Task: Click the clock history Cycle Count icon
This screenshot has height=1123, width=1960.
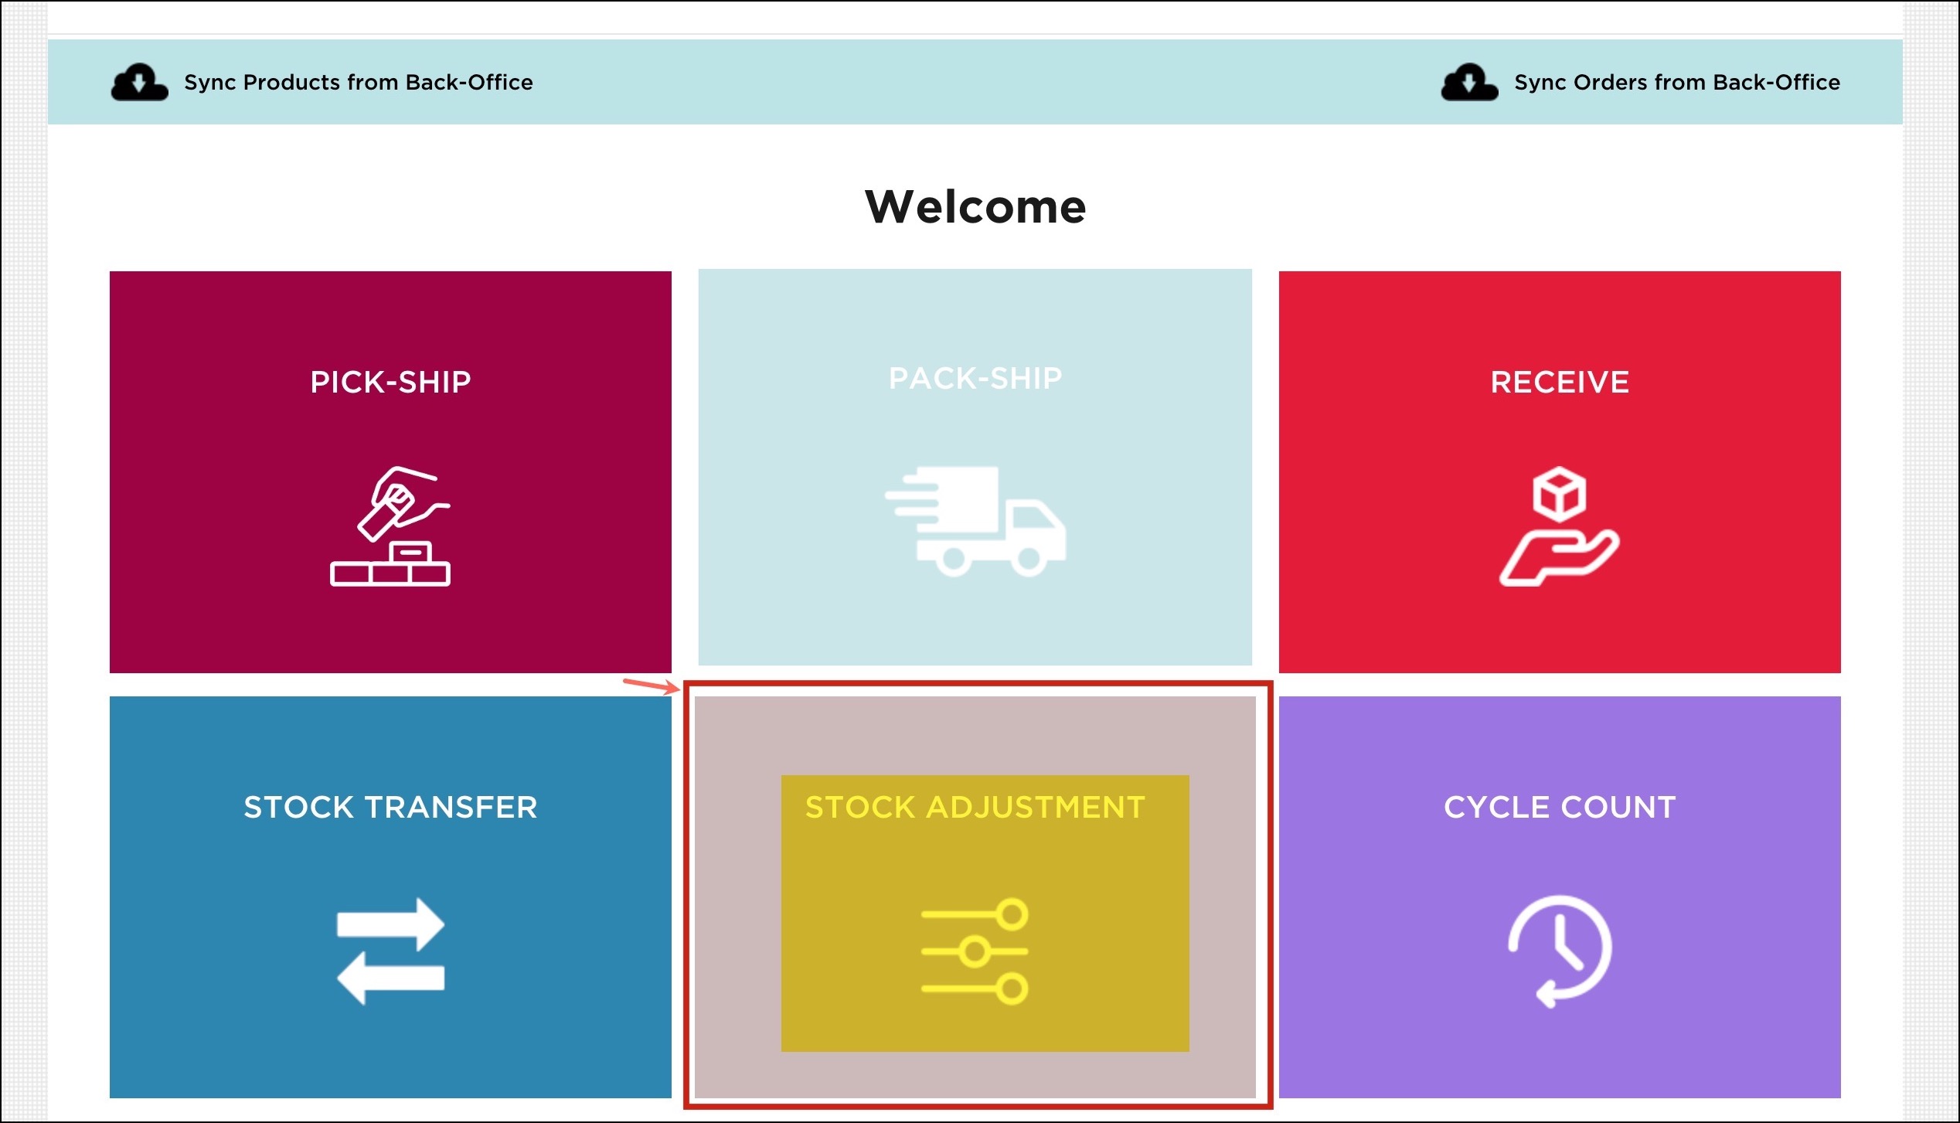Action: (x=1560, y=951)
